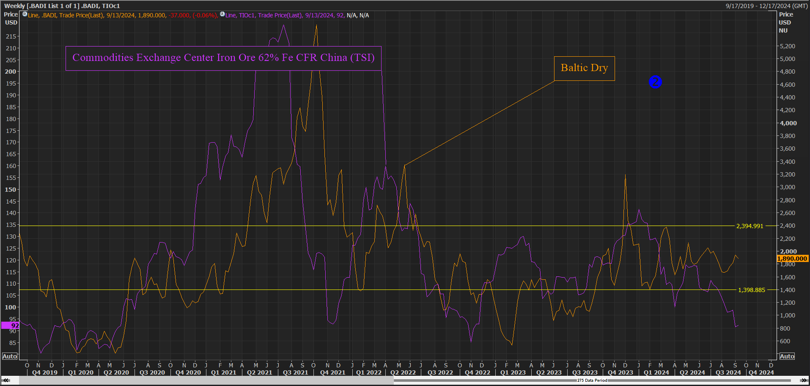The image size is (810, 386).
Task: Select the 1,398.885 horizontal line label
Action: pos(751,290)
